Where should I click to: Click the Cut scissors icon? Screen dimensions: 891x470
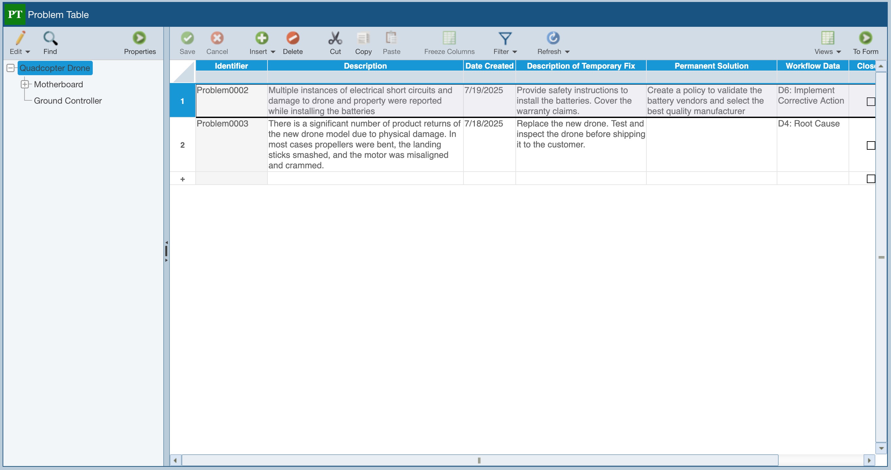pyautogui.click(x=335, y=39)
